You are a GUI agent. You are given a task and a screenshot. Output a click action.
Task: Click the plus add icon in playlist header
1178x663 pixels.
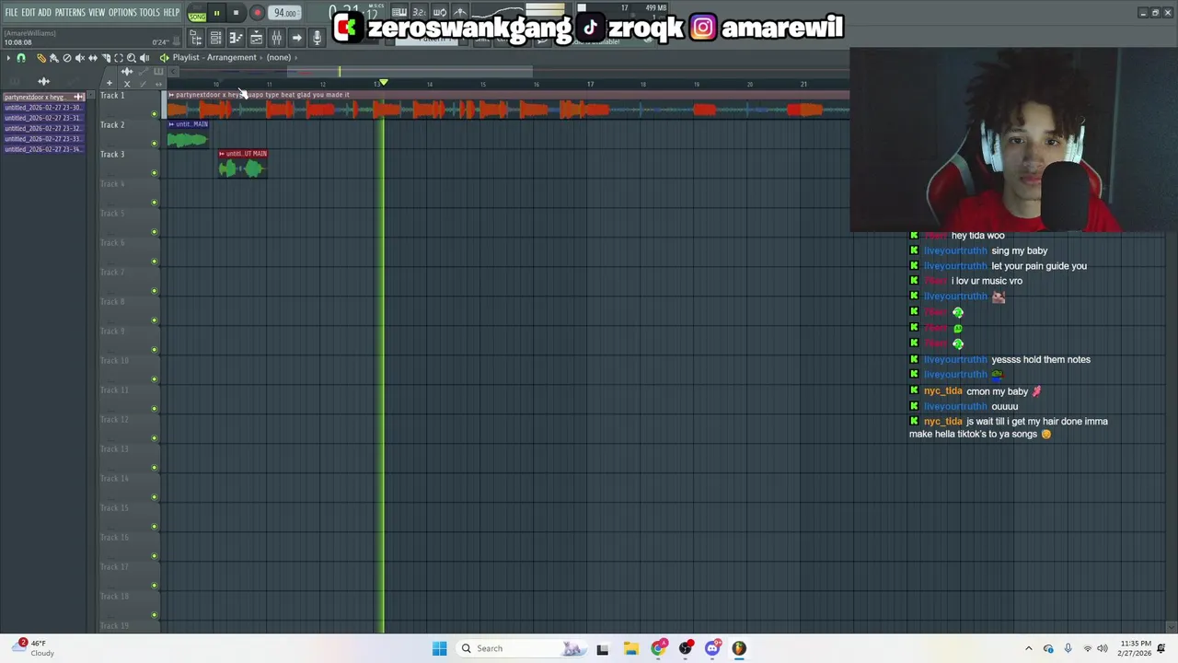click(109, 84)
